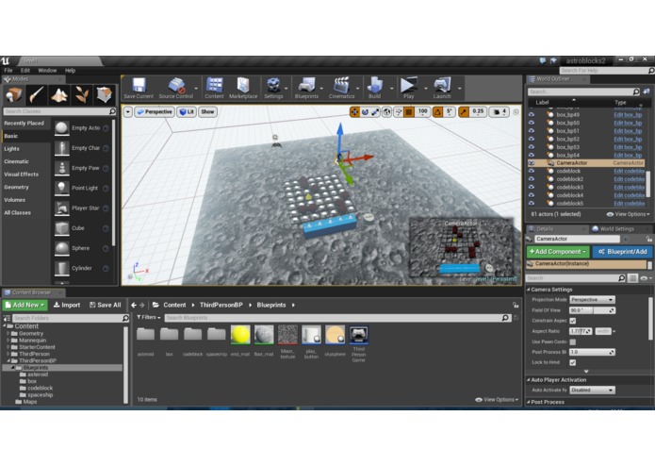
Task: Select the scale gizmo tool in viewport
Action: [x=375, y=112]
